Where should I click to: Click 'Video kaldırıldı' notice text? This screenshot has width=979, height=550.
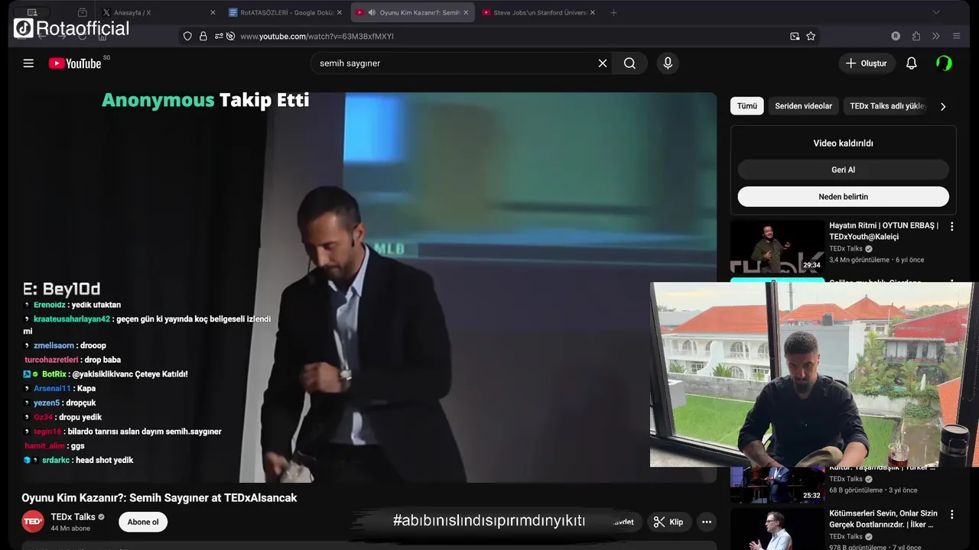(843, 143)
